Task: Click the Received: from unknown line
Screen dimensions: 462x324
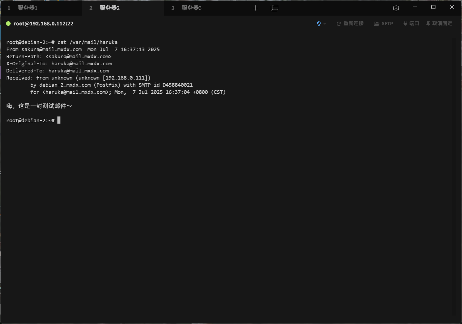Action: 79,78
